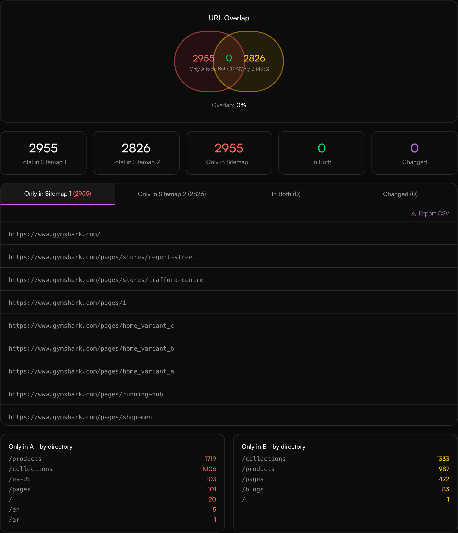Select the Changed (0) tab
Viewport: 458px width, 533px height.
[400, 194]
